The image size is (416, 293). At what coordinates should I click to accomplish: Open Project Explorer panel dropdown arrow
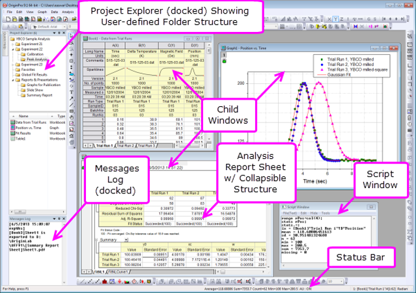pos(55,33)
